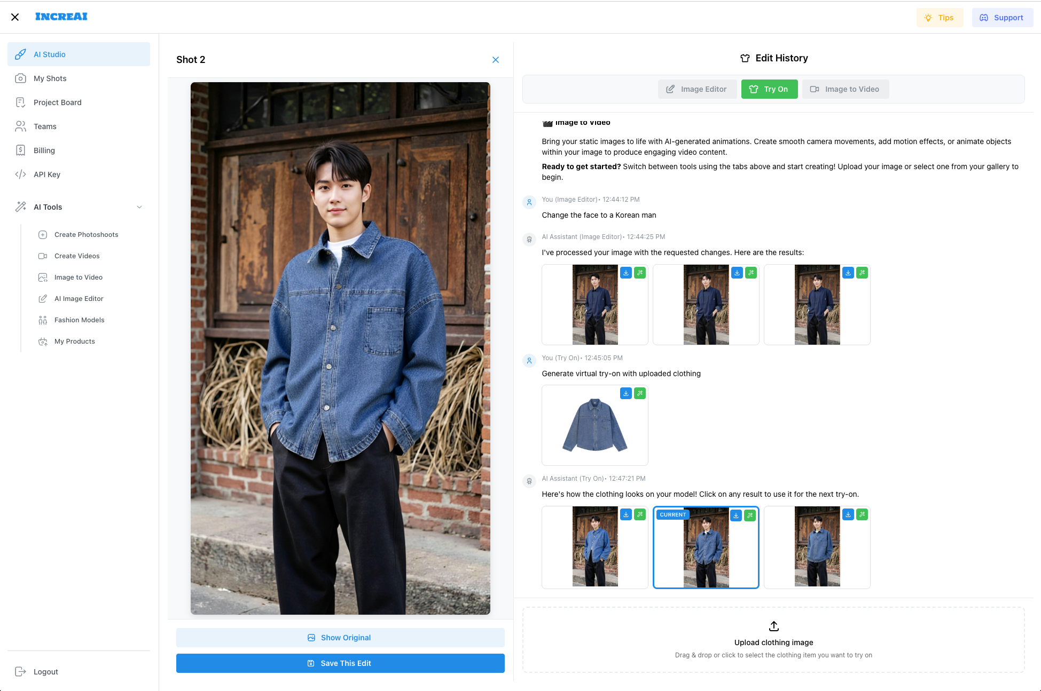
Task: Switch to the Image Editor tab
Action: click(x=697, y=89)
